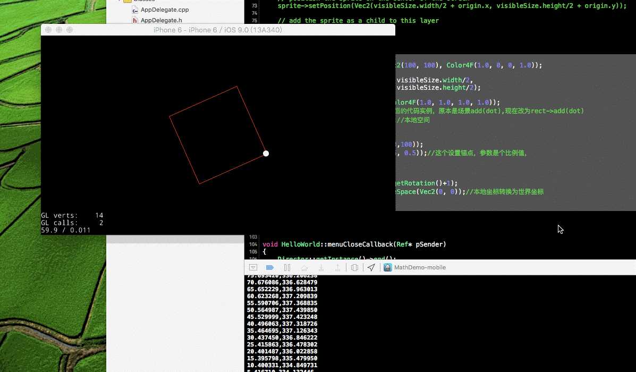Click console line 10.400331,334.849731
Viewport: 636px width, 372px height.
click(282, 365)
